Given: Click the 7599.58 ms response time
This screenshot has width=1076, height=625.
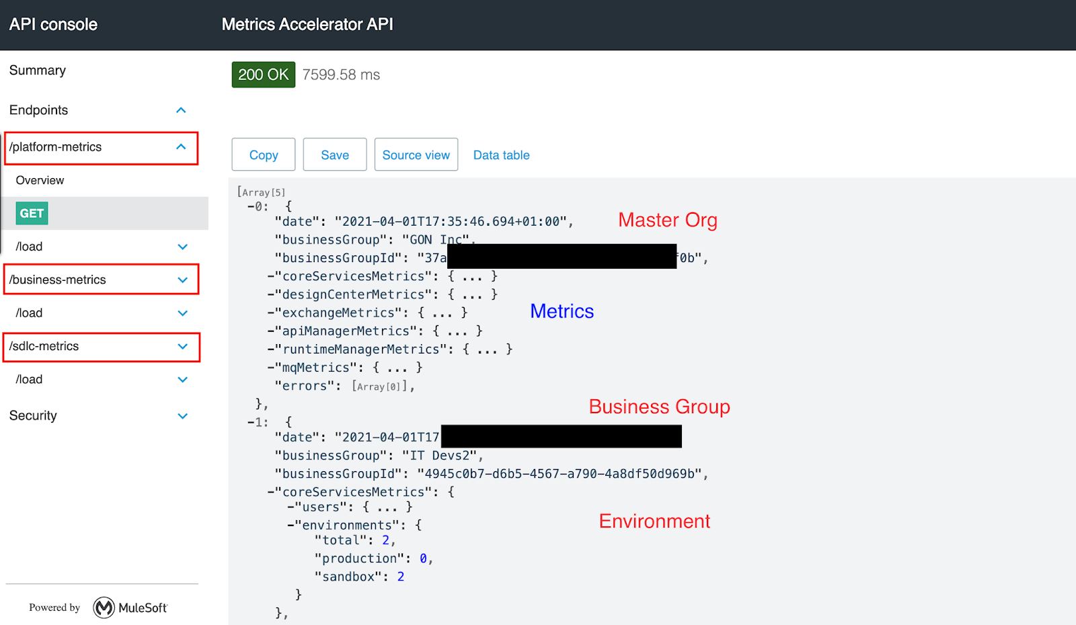Looking at the screenshot, I should point(341,75).
